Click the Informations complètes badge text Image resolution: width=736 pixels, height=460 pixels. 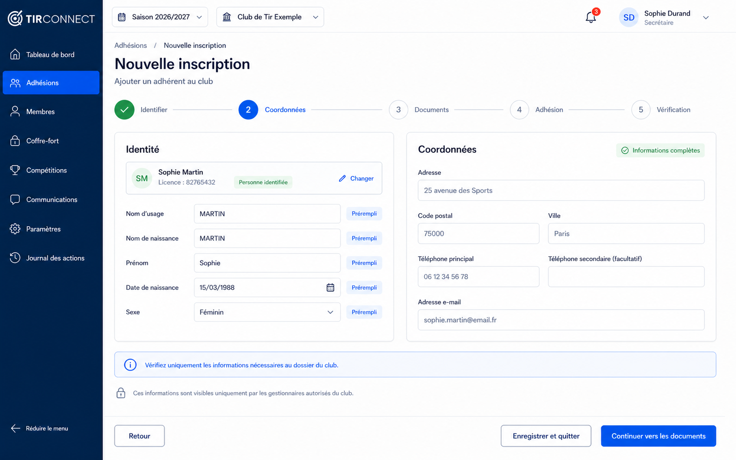coord(666,150)
